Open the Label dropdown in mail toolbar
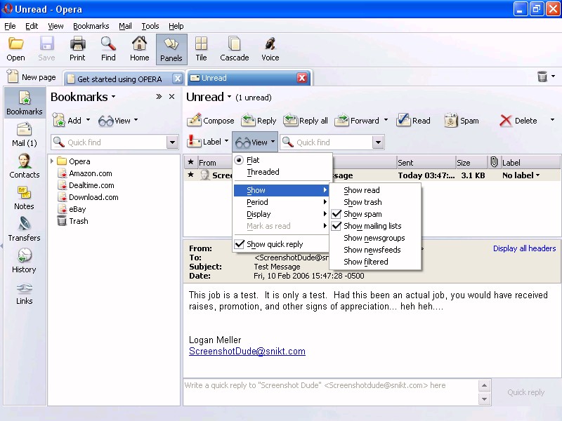Viewport: 562px width, 421px height. [x=207, y=142]
